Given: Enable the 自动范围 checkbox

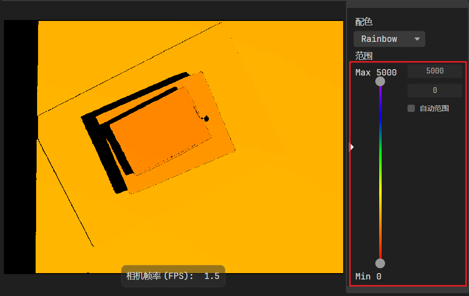Looking at the screenshot, I should [411, 109].
